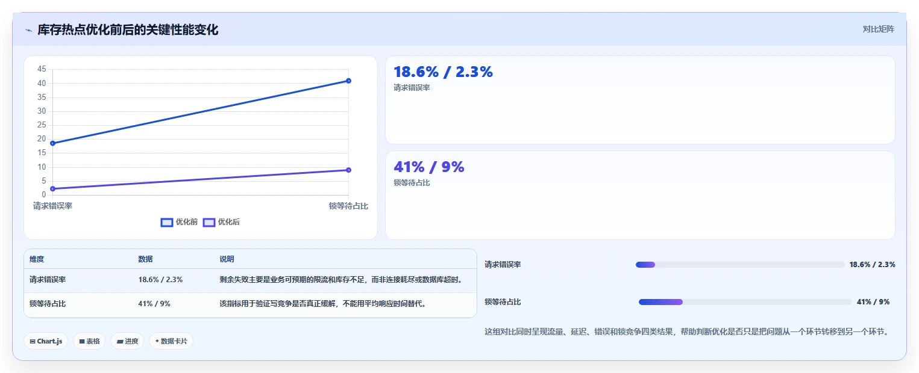The height and width of the screenshot is (373, 919).
Task: Click the 剩余失败主要是业务可预期 description cell
Action: coord(341,280)
